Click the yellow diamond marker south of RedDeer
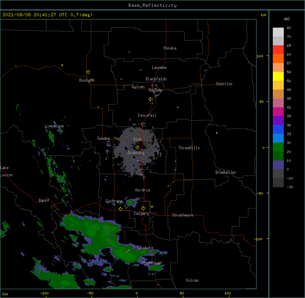The width and height of the screenshot is (305, 298). pyautogui.click(x=151, y=99)
